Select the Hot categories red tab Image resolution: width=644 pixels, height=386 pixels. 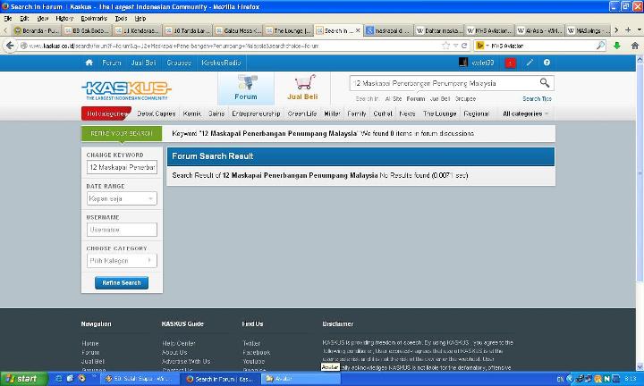tap(106, 113)
